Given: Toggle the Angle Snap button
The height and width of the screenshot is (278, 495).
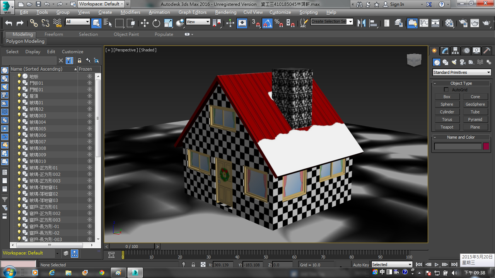Looking at the screenshot, I should pyautogui.click(x=267, y=23).
